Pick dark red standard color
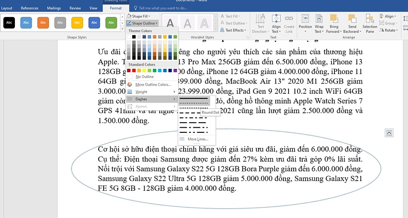408x218 pixels. click(129, 70)
